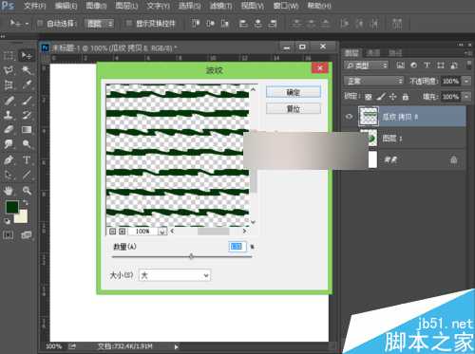Select the Rectangular Marquee tool
475x354 pixels.
point(9,56)
